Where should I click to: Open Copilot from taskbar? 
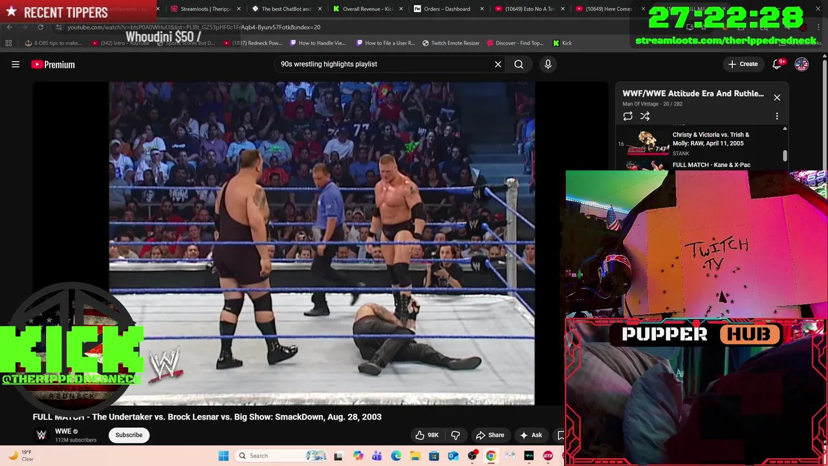[358, 456]
